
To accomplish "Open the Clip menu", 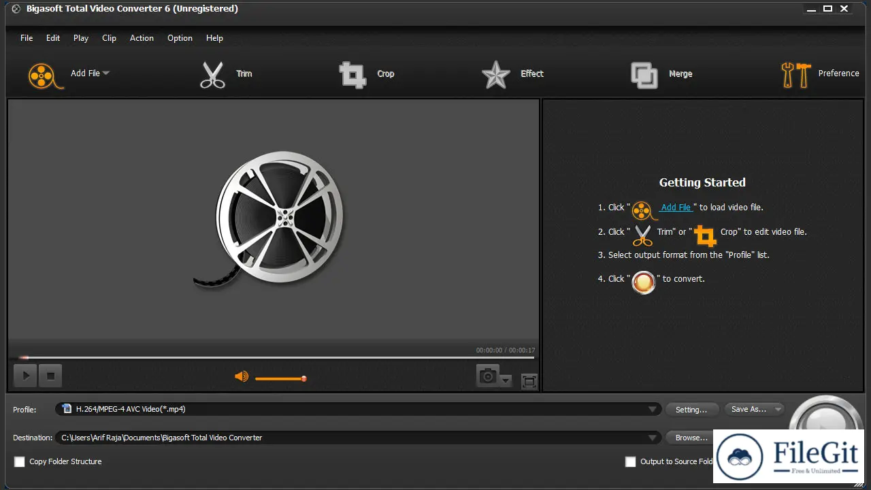I will (109, 38).
